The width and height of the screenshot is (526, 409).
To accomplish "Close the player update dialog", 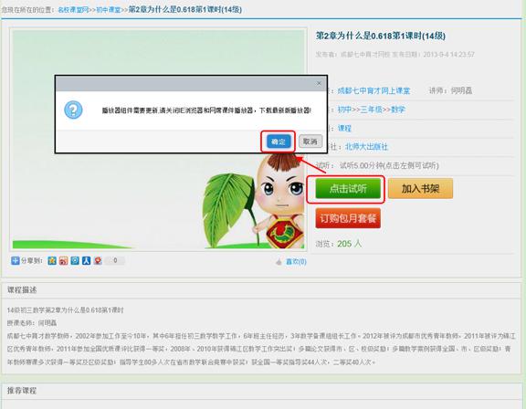I will click(x=319, y=83).
